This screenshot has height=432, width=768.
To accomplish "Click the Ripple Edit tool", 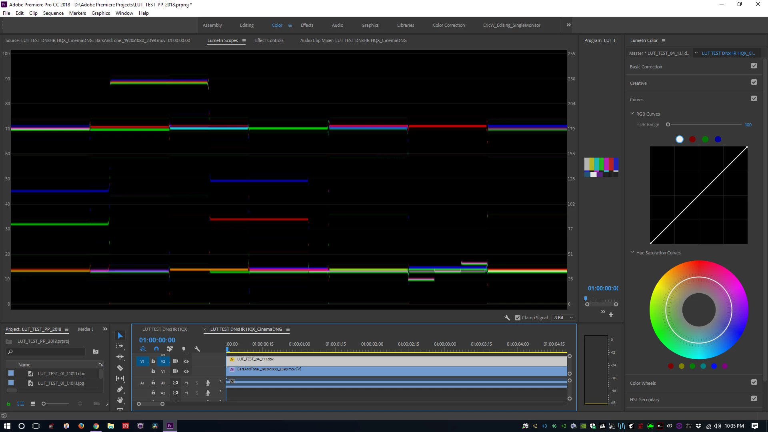I will pyautogui.click(x=120, y=357).
